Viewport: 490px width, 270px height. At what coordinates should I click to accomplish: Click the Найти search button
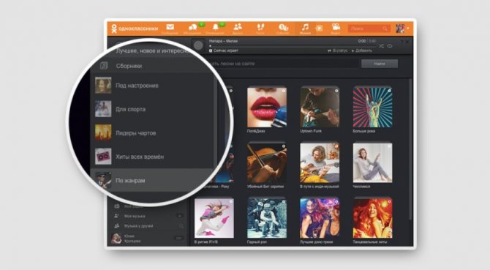pos(380,64)
